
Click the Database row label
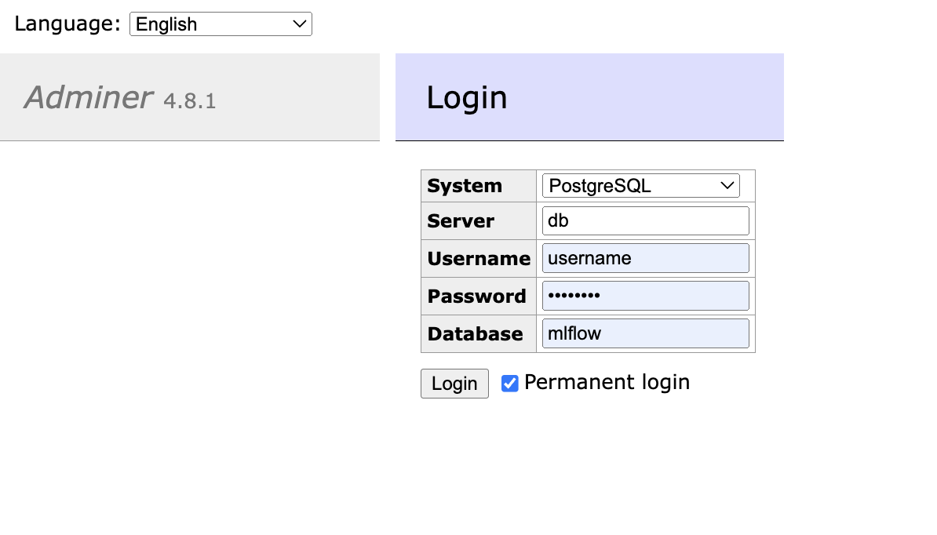pos(475,333)
